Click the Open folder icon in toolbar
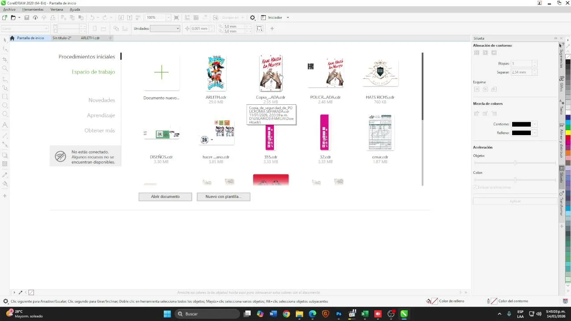Image resolution: width=571 pixels, height=321 pixels. (x=13, y=18)
